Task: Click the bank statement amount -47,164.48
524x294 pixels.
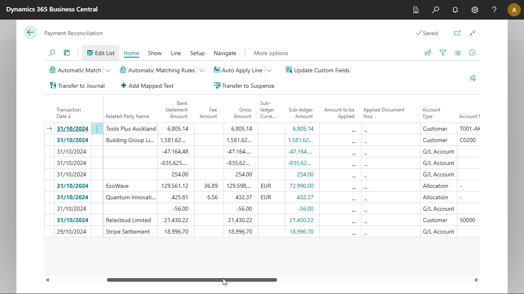Action: pyautogui.click(x=176, y=151)
